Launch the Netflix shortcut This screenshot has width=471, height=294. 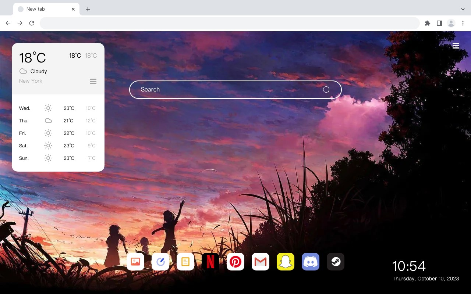pyautogui.click(x=210, y=262)
